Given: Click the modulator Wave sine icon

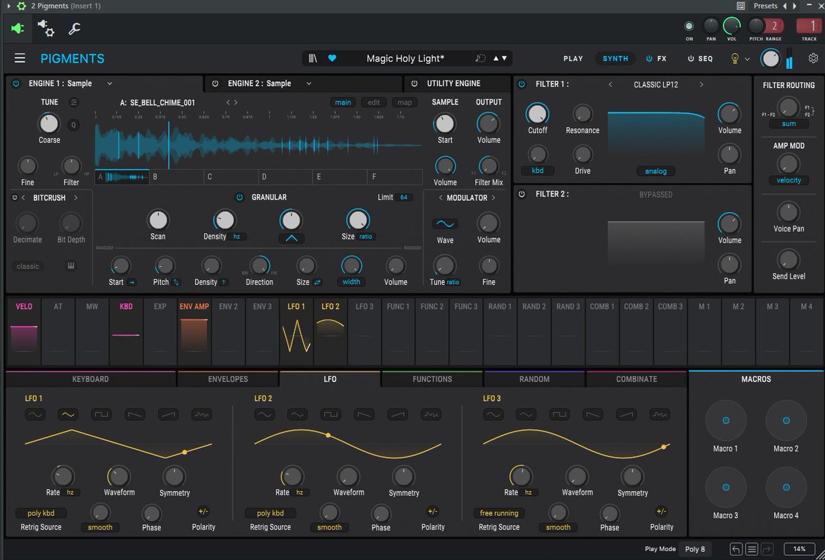Looking at the screenshot, I should coord(445,224).
